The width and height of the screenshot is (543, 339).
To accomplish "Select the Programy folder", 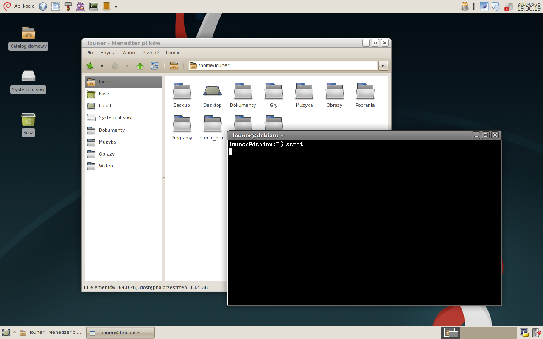I will tap(182, 128).
